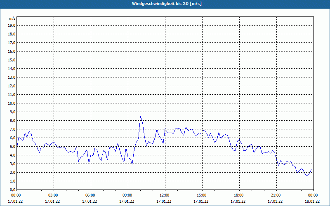Click the "12:00" time label

[x=165, y=195]
